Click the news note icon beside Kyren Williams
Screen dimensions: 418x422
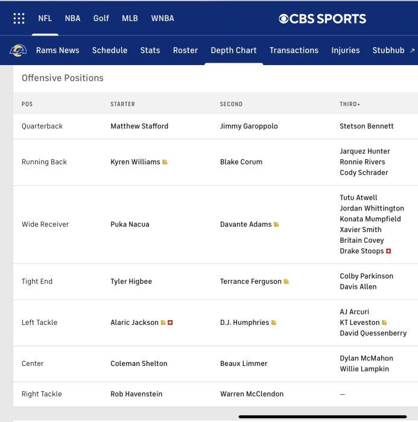[x=165, y=162]
